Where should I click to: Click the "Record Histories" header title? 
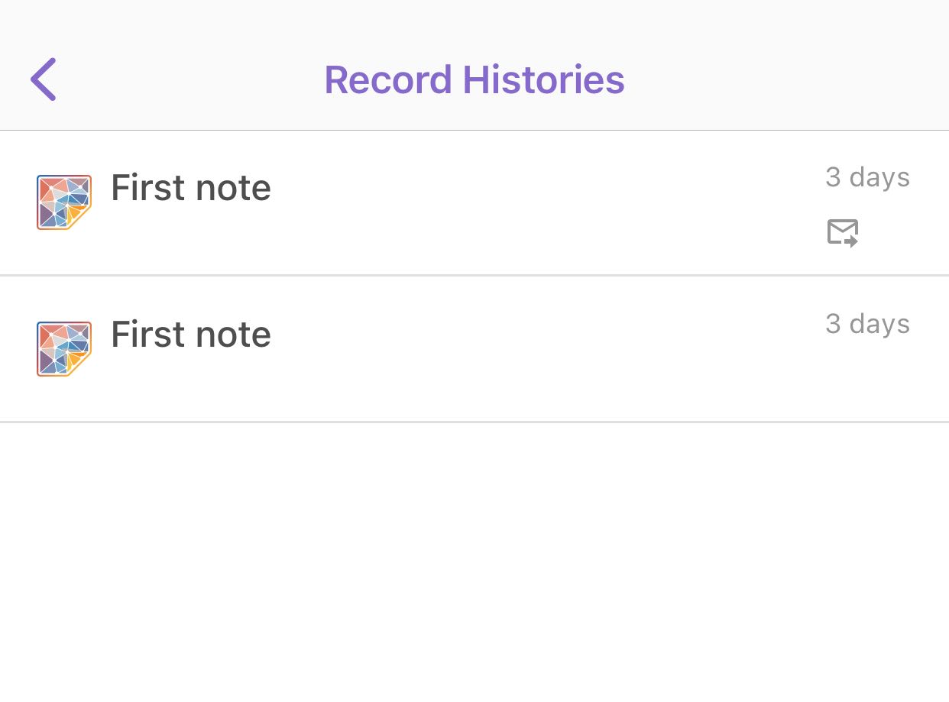(474, 79)
